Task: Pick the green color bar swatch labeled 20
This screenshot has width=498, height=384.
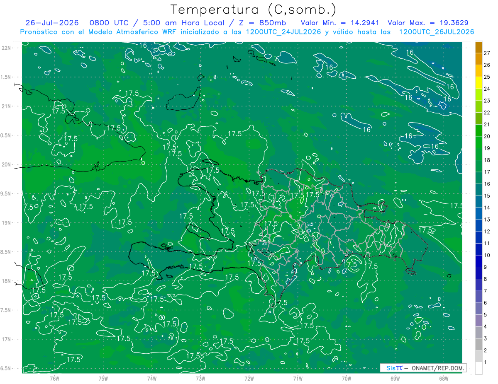Action: (x=478, y=130)
